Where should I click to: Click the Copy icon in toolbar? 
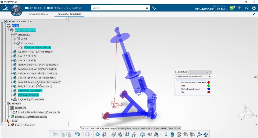pyautogui.click(x=62, y=134)
